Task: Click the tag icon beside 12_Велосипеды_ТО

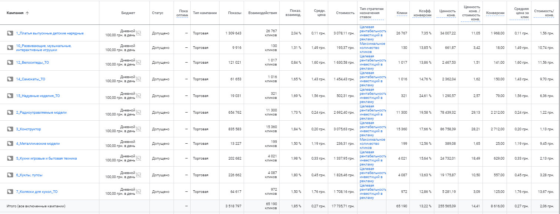Action: [10, 63]
